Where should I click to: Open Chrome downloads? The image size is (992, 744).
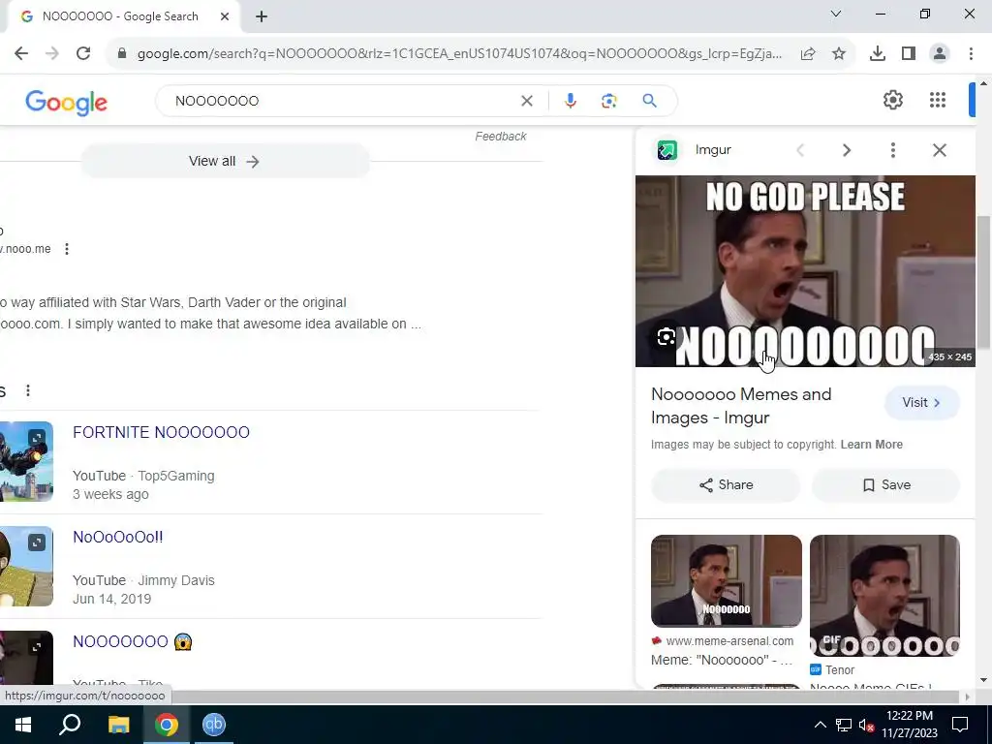point(878,54)
